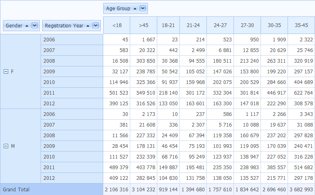
Task: Select the 2009 row header under F
Action: pos(72,72)
